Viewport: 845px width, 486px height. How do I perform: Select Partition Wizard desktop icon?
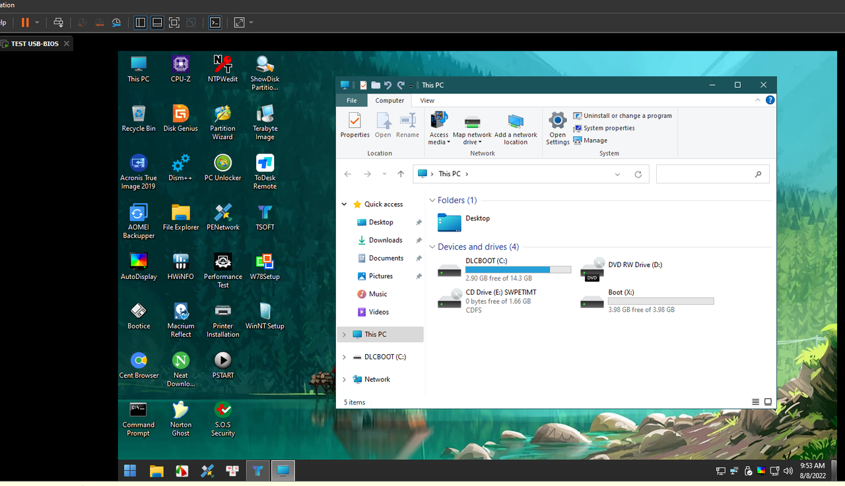tap(222, 122)
